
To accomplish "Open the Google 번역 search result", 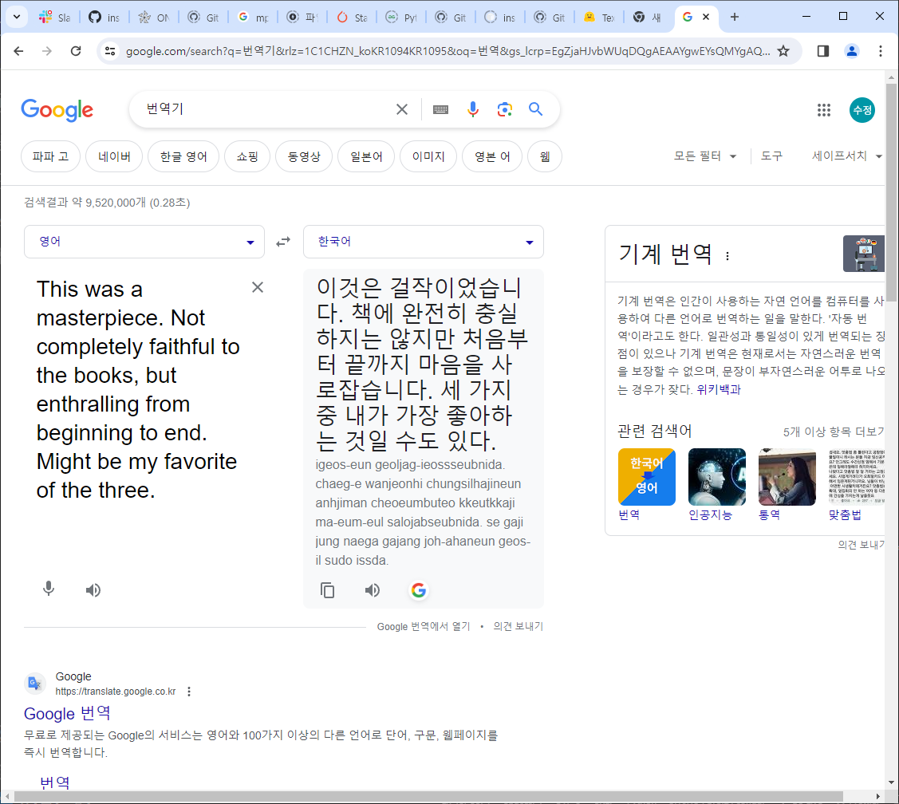I will [67, 713].
